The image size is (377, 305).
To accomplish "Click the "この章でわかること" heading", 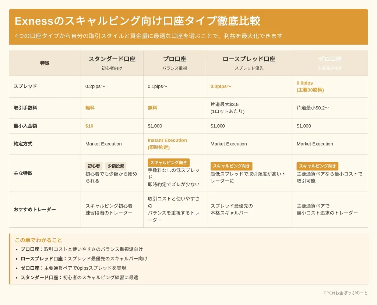I will point(38,240).
